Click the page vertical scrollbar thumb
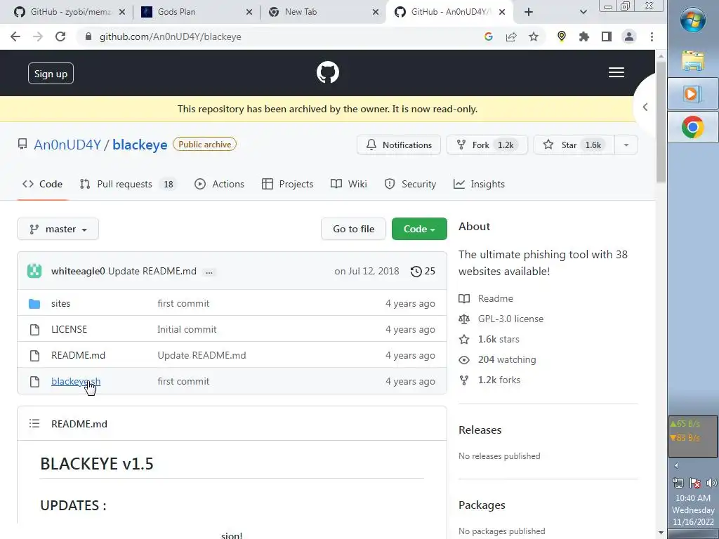This screenshot has width=719, height=539. pos(661,121)
